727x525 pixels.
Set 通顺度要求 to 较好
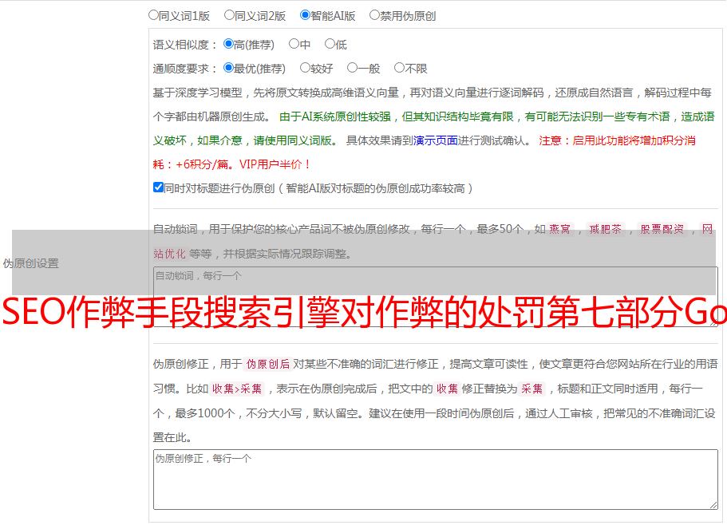(x=305, y=68)
